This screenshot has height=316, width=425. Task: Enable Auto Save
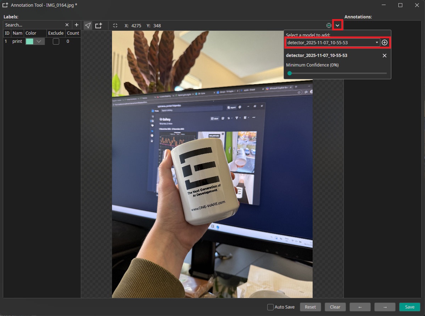click(x=270, y=307)
